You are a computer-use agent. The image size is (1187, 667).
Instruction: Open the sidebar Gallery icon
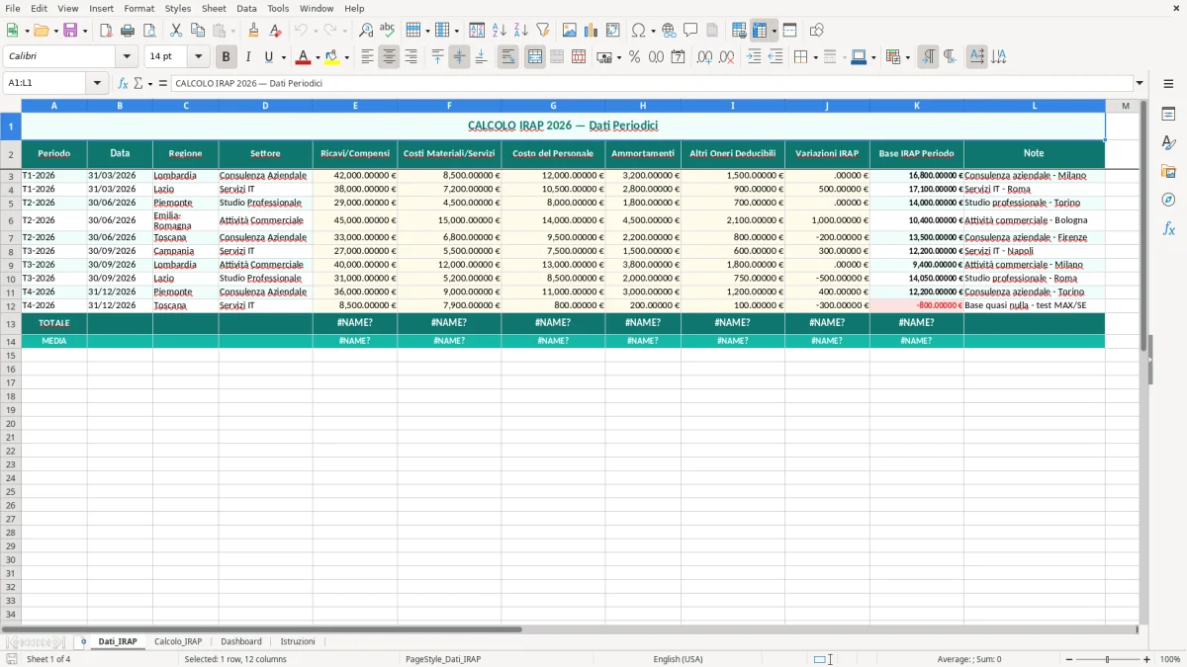pos(1168,172)
